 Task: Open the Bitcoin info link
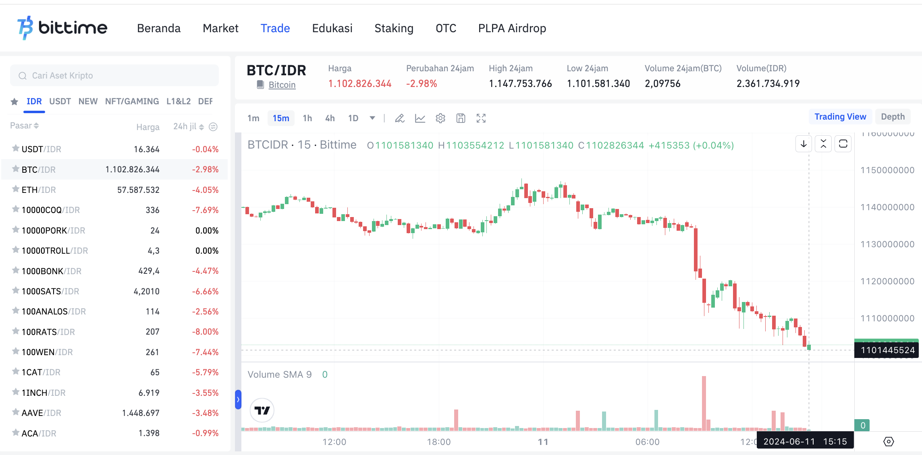282,85
